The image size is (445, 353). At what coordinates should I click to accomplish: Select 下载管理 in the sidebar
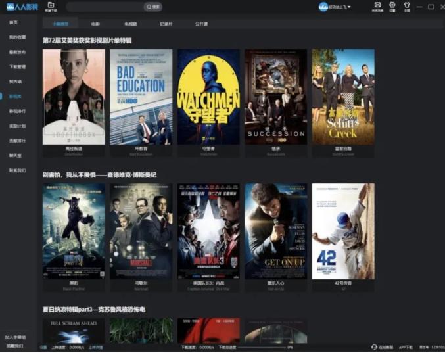click(x=17, y=66)
